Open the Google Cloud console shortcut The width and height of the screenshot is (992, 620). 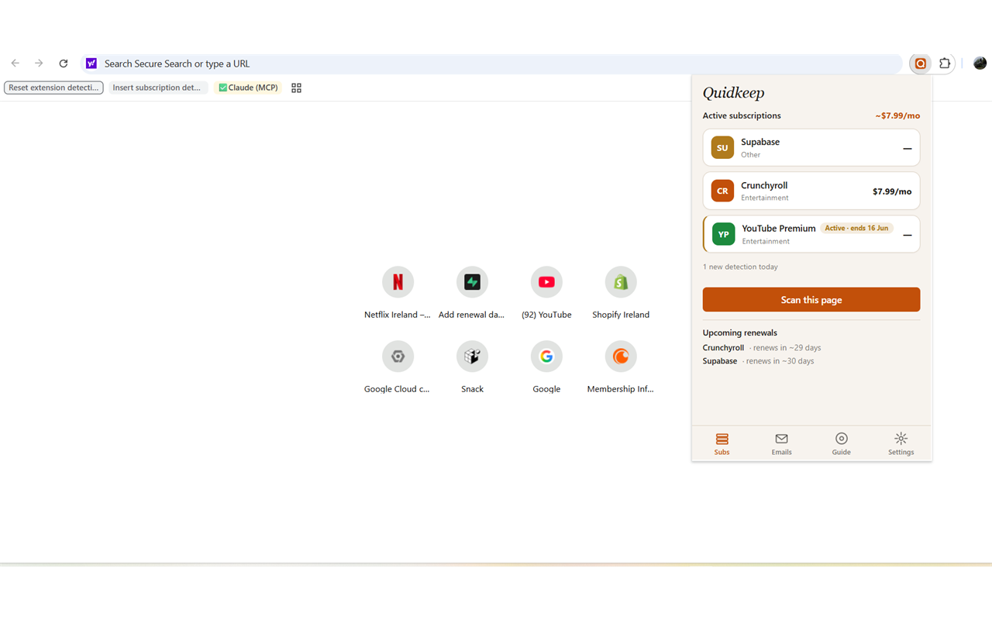pos(398,367)
